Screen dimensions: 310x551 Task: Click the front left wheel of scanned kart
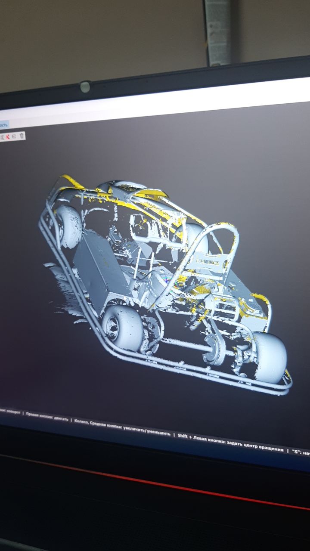123,328
